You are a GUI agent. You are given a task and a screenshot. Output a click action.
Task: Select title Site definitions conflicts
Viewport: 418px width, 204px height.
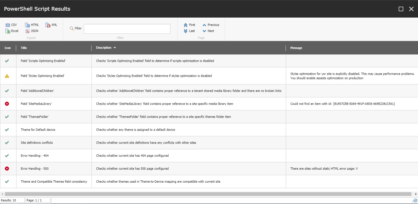[37, 143]
